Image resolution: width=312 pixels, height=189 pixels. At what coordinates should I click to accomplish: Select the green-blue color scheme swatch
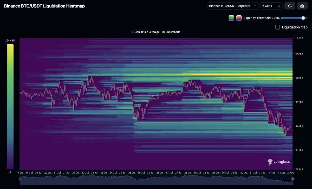(231, 18)
